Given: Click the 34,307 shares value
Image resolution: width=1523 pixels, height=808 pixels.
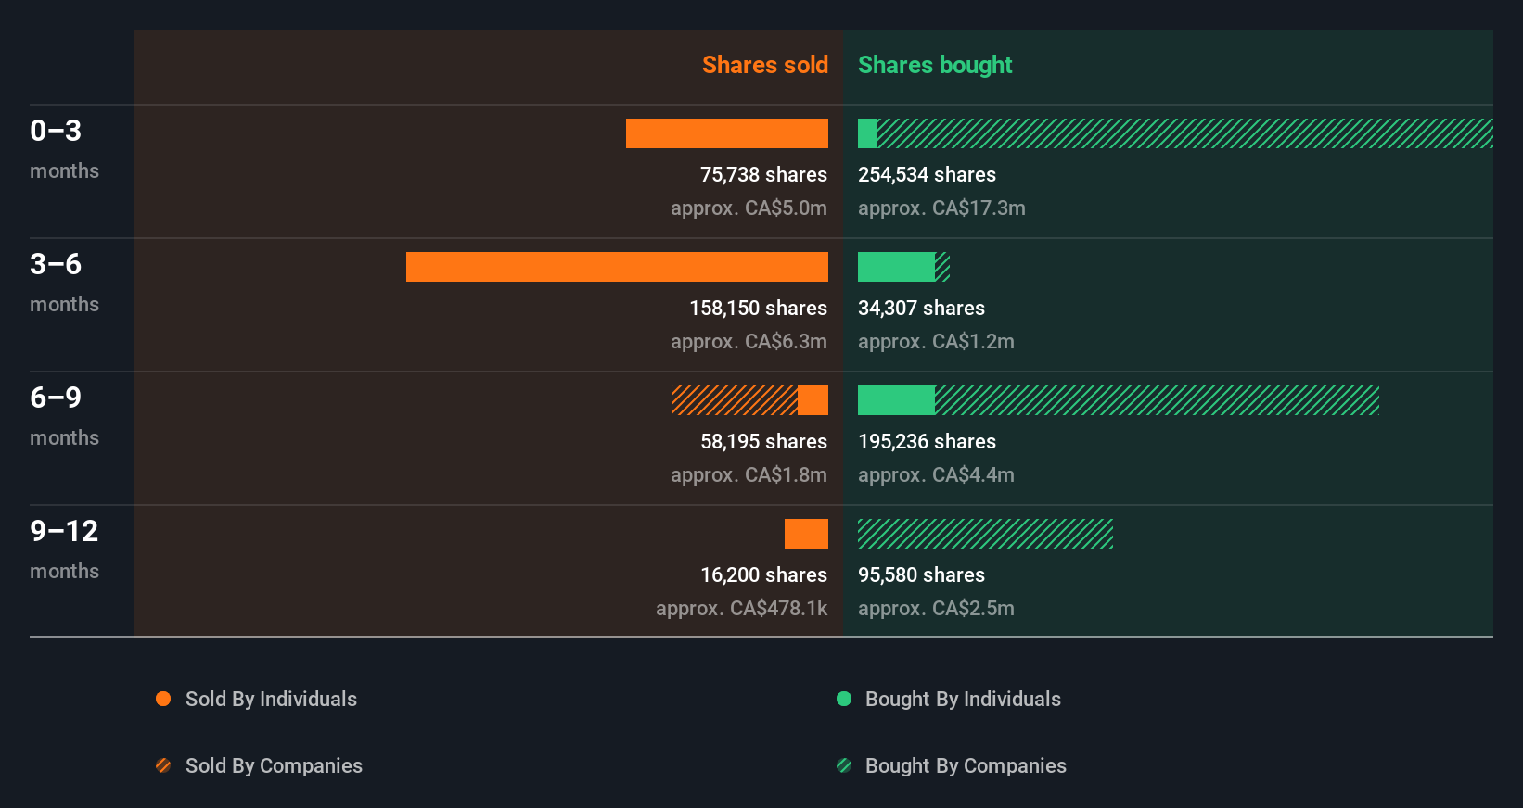Looking at the screenshot, I should click(x=921, y=308).
